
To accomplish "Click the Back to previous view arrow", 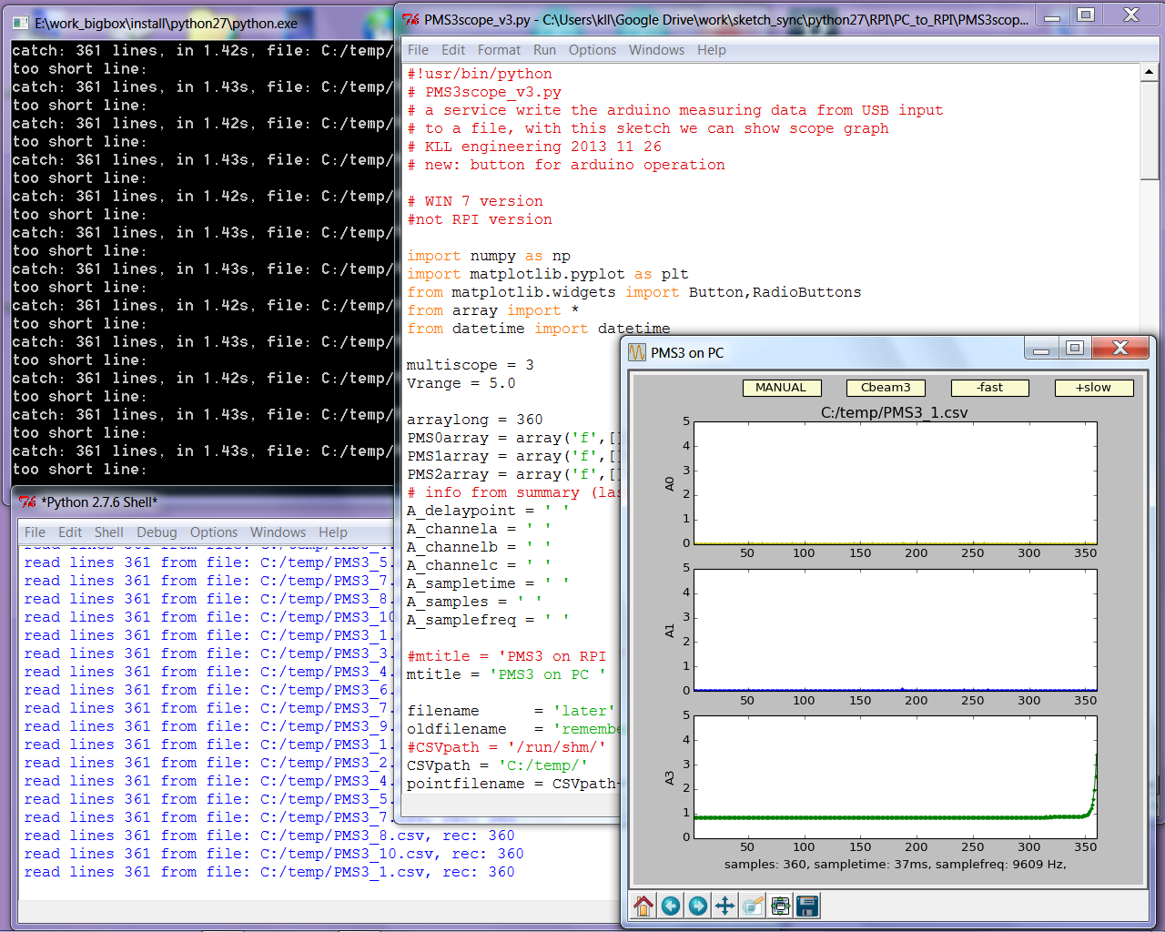I will point(671,906).
